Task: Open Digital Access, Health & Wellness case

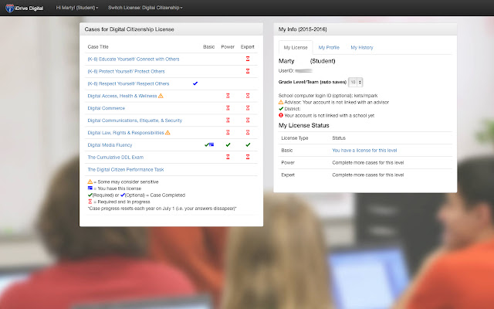Action: click(x=122, y=96)
